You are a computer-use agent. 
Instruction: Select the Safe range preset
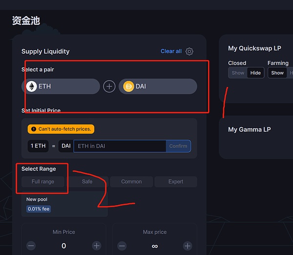click(87, 182)
